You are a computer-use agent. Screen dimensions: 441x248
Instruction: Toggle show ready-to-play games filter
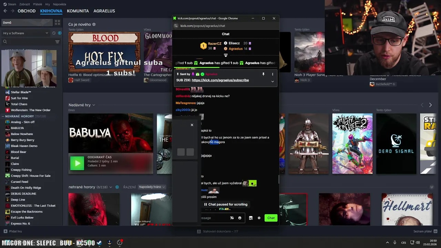point(60,33)
